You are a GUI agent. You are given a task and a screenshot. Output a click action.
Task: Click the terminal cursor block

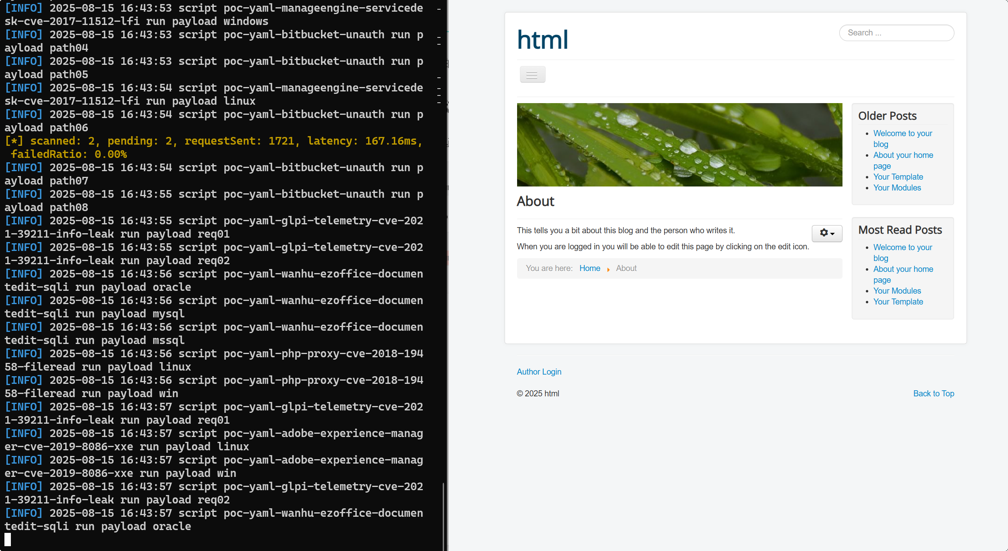[8, 539]
